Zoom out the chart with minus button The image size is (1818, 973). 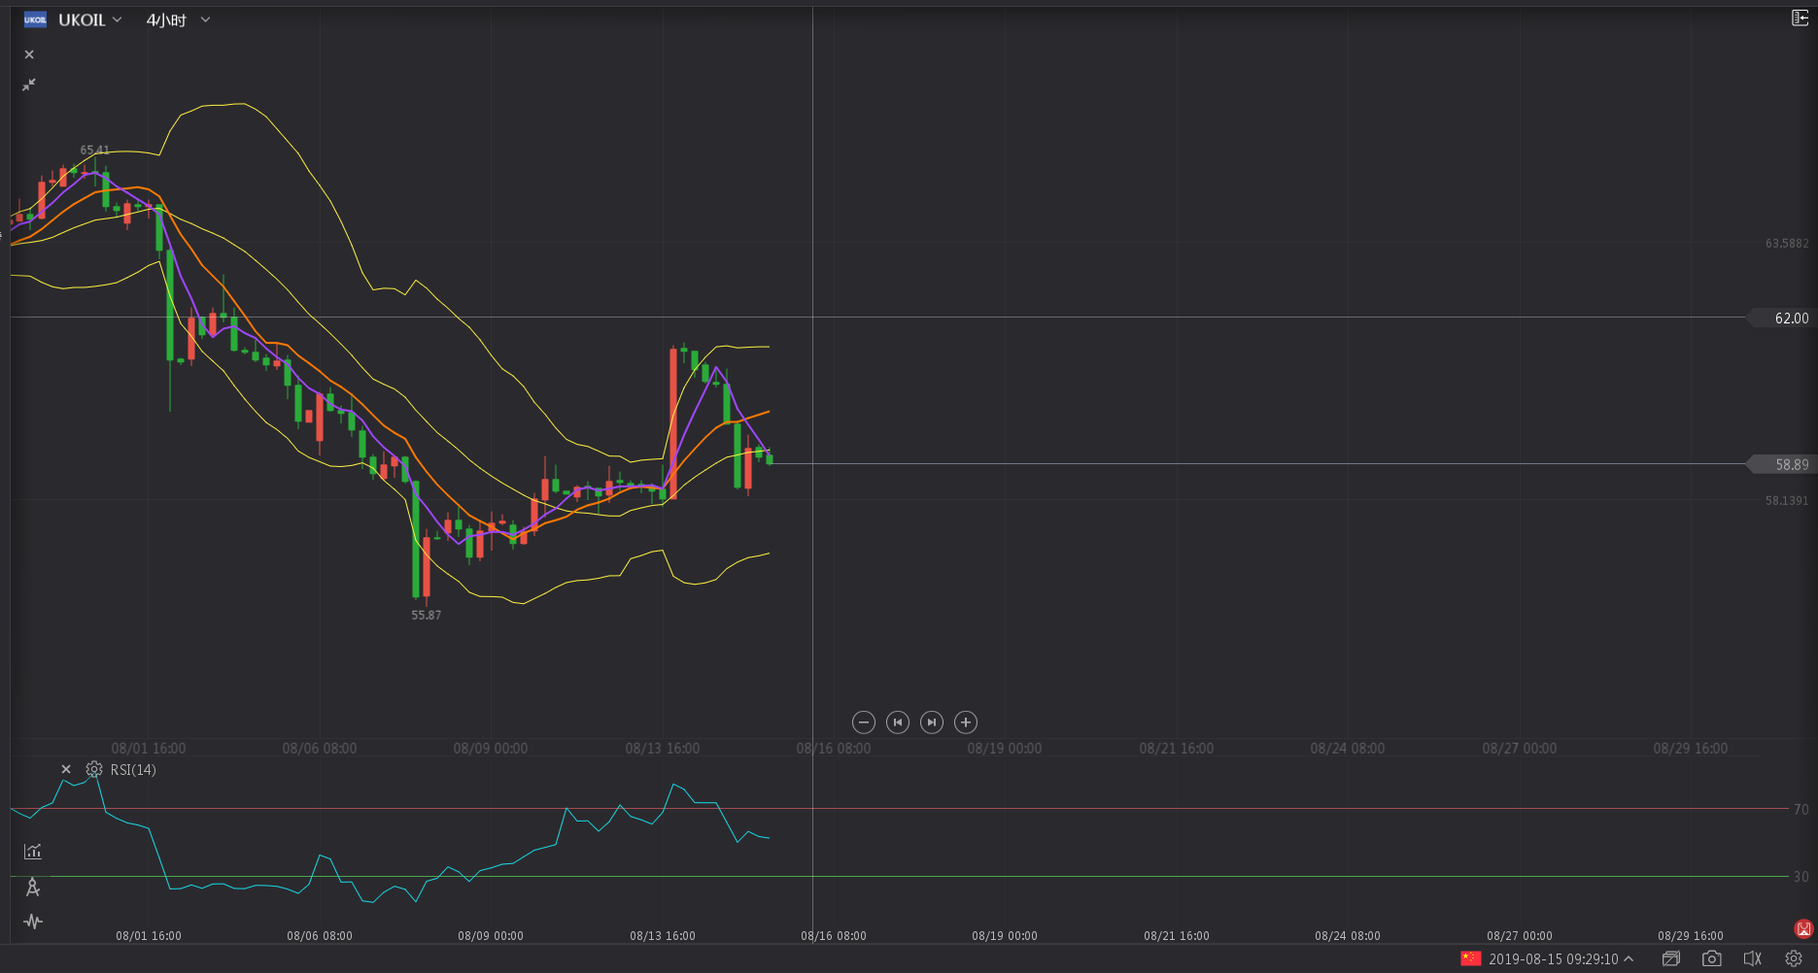(864, 722)
